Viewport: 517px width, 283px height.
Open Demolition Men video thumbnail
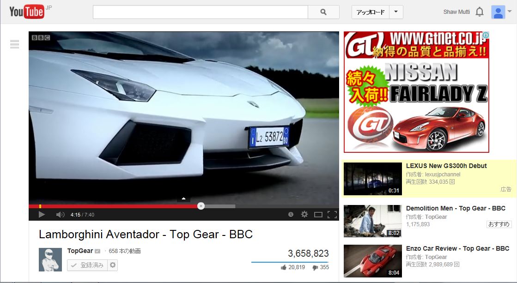point(372,221)
